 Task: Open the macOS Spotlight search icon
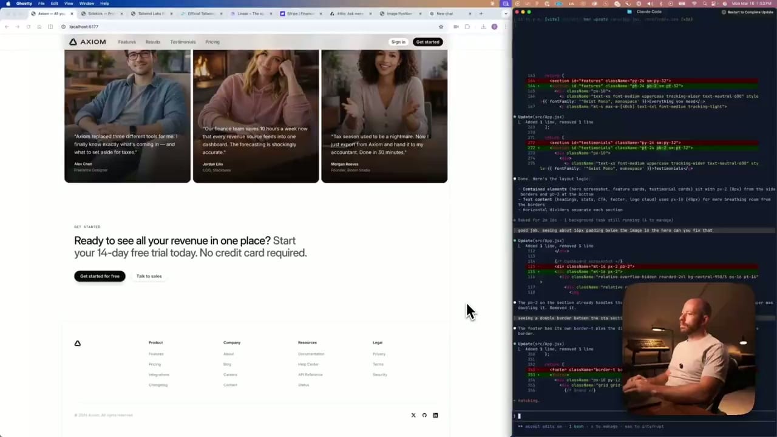(x=705, y=4)
